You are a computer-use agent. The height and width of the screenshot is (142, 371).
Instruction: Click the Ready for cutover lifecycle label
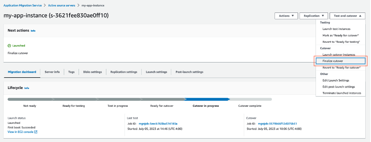click(x=162, y=106)
